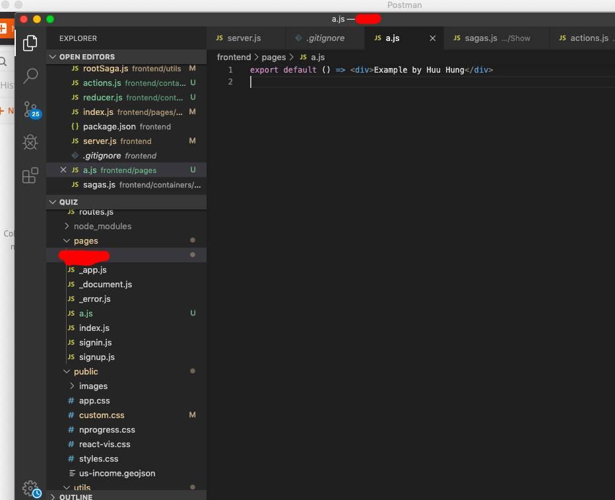Screen dimensions: 615x500
Task: Open rootSaga.js in Open Editors
Action: click(126, 69)
